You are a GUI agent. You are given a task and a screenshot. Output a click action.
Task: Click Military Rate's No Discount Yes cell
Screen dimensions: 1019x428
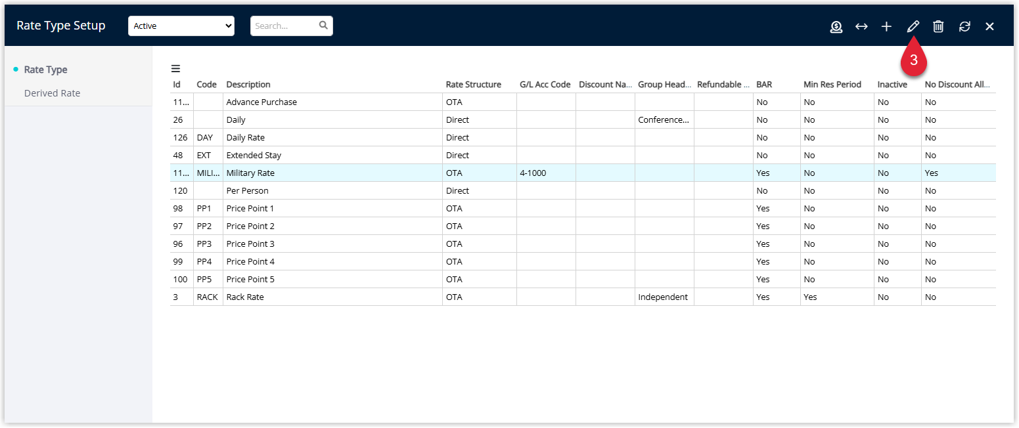click(959, 173)
